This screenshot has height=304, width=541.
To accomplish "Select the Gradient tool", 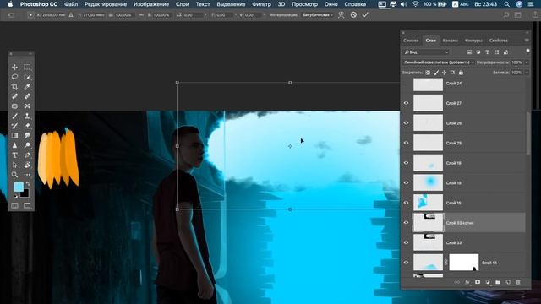I will 14,135.
